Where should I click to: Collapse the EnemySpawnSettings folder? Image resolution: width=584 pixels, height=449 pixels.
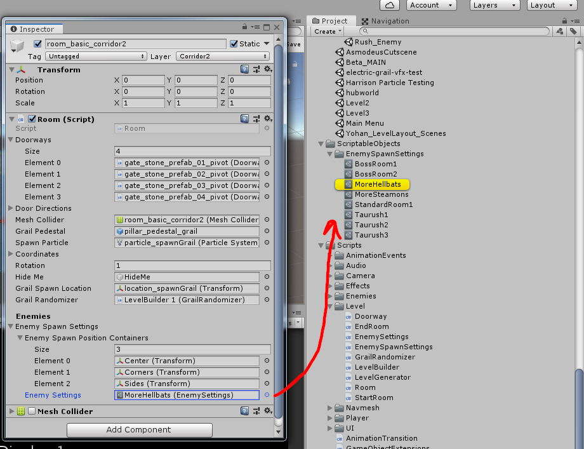coord(329,154)
